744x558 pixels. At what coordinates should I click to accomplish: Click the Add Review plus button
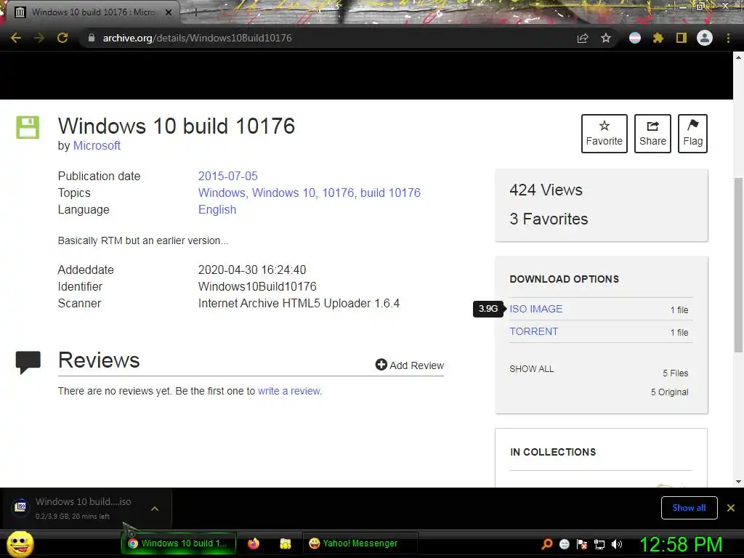pyautogui.click(x=410, y=365)
